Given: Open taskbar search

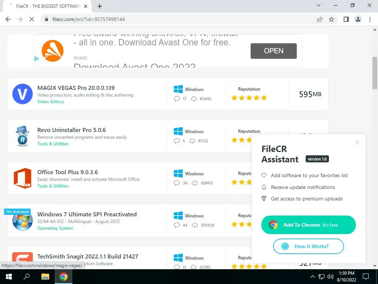Looking at the screenshot, I should coord(27,277).
